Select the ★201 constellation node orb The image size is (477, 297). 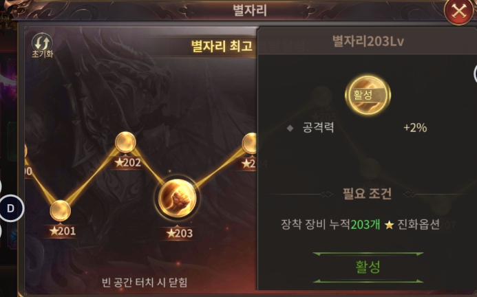pos(61,210)
